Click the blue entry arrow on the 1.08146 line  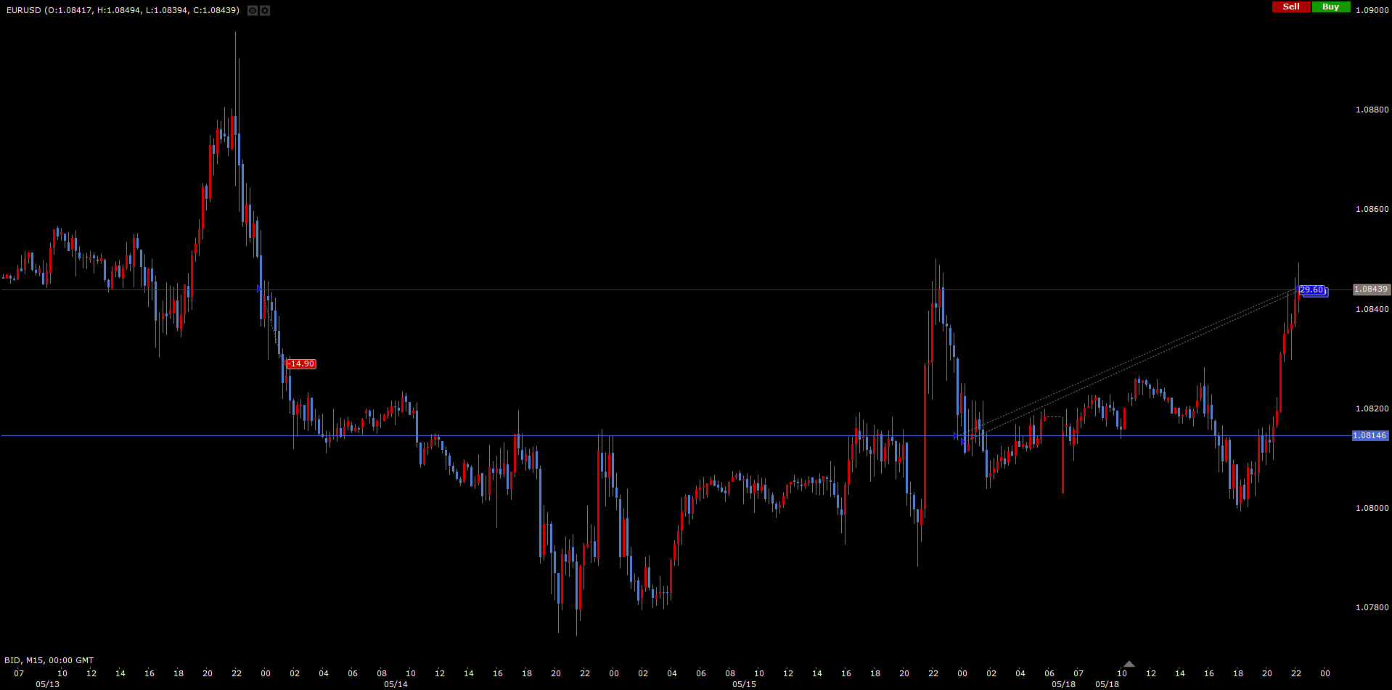[956, 436]
